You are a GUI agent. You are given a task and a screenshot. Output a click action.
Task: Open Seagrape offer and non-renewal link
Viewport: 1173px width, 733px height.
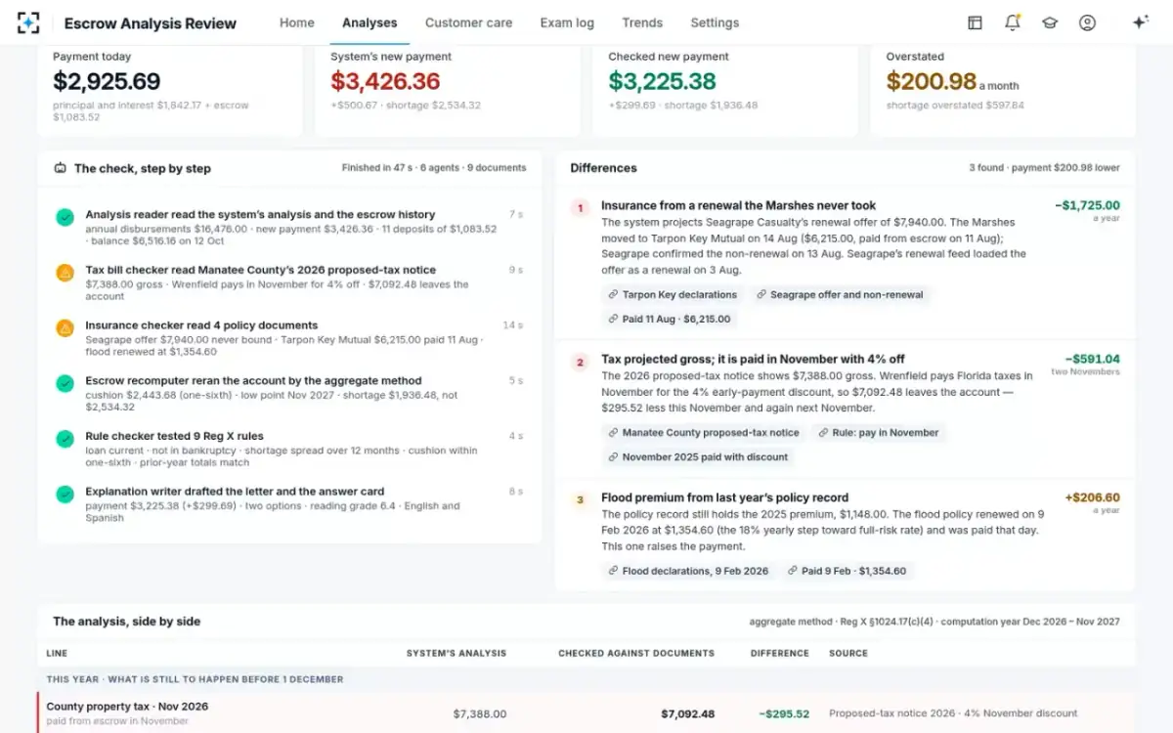(840, 294)
